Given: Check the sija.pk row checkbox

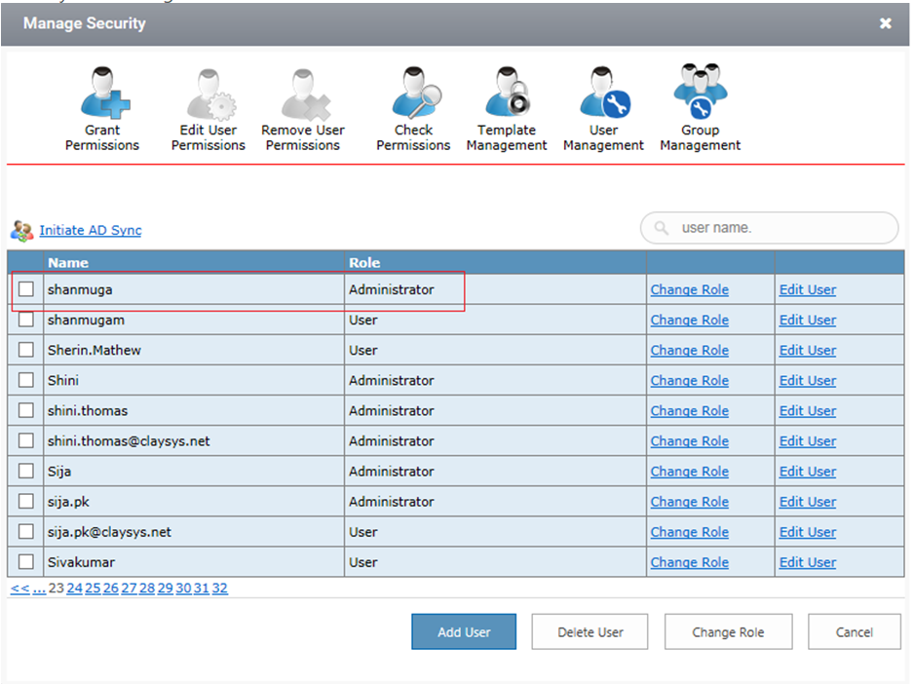Looking at the screenshot, I should click(26, 502).
